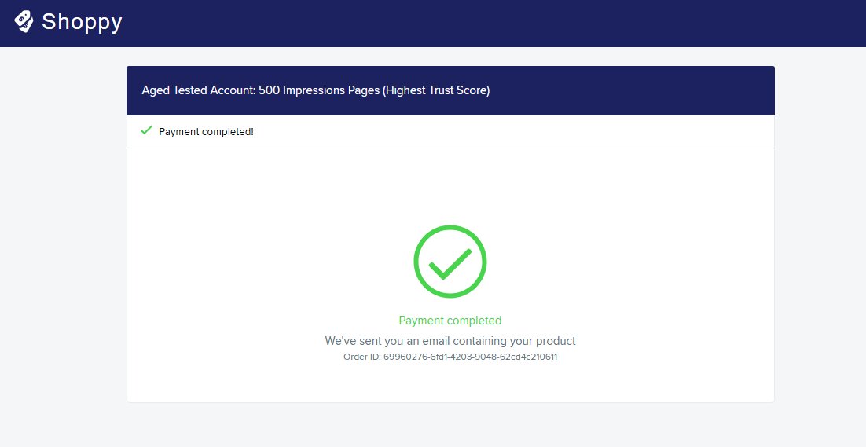Click the green 'Payment completed' message
This screenshot has height=447, width=866.
coord(450,321)
